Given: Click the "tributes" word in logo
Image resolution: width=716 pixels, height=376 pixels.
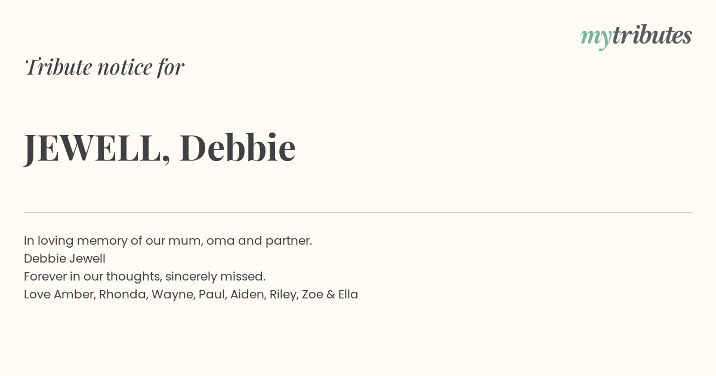Looking at the screenshot, I should pos(652,35).
